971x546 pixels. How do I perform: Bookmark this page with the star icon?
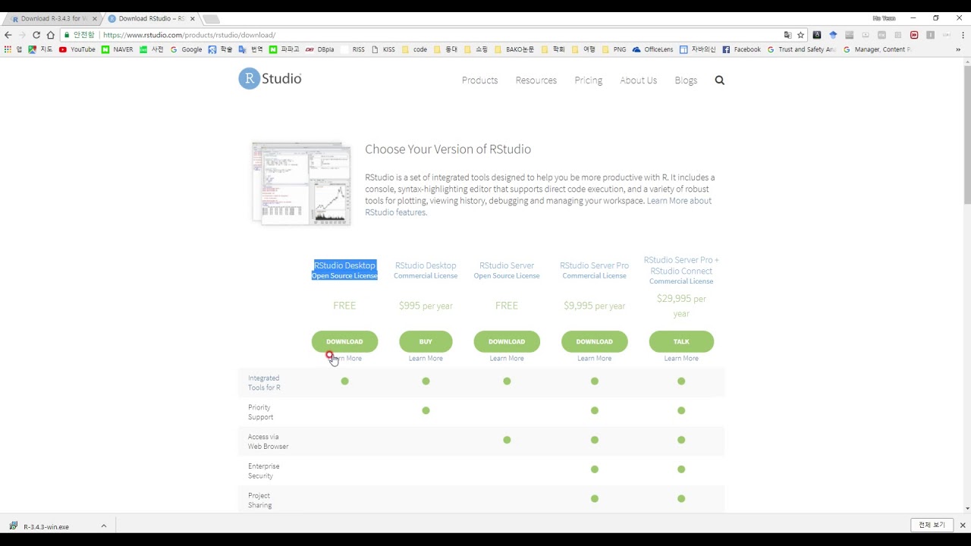pos(800,35)
